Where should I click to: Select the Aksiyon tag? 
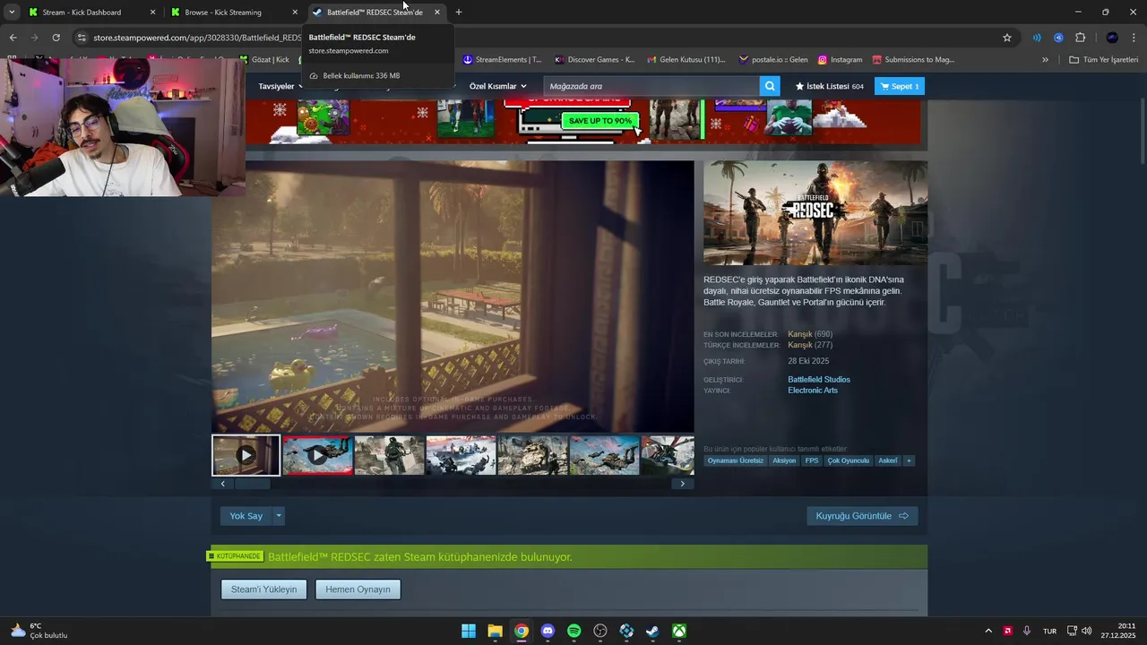pyautogui.click(x=784, y=460)
